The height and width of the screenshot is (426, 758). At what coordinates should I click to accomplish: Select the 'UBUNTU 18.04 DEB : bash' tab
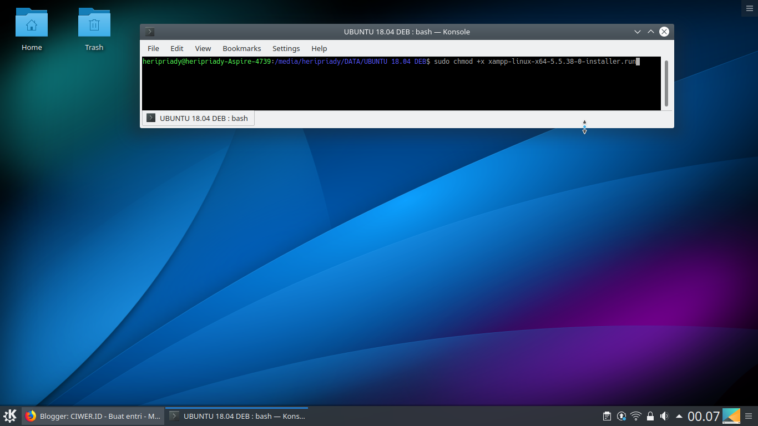[x=199, y=118]
